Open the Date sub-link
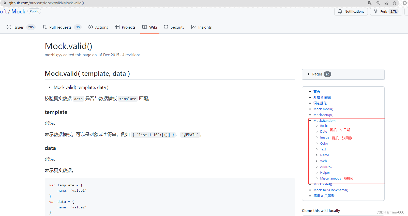This screenshot has height=216, width=408. pyautogui.click(x=324, y=131)
